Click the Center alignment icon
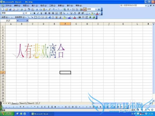 [x=49, y=13]
